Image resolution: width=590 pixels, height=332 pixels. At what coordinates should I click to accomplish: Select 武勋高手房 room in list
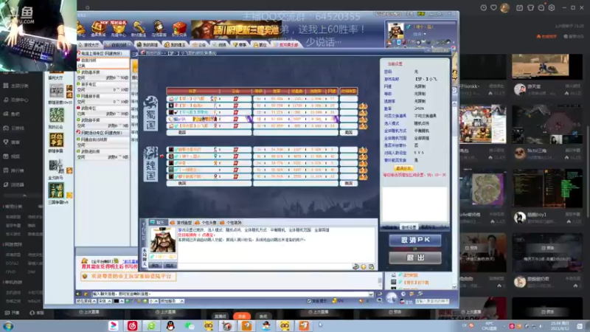[x=103, y=75]
